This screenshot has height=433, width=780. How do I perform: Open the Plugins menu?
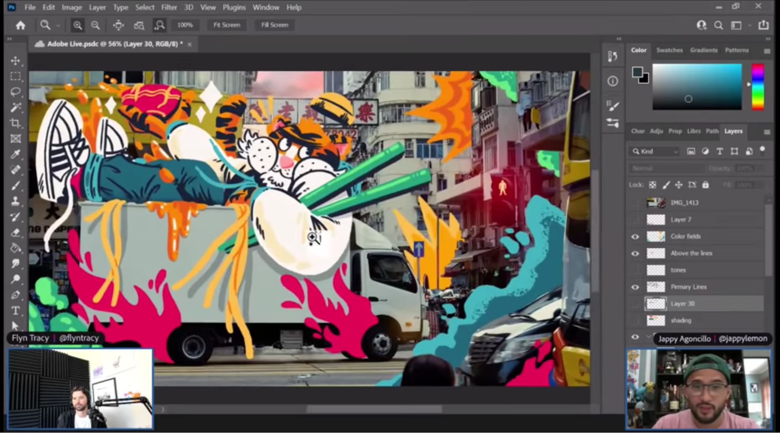point(234,7)
